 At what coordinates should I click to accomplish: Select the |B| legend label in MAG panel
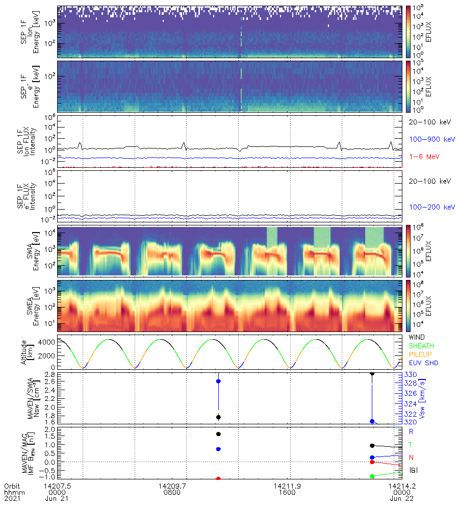[415, 470]
